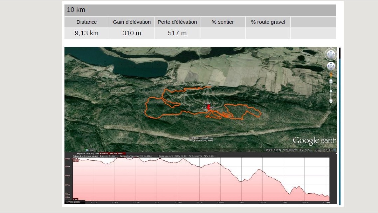
Task: Click the Gain d'élévation column header
Action: click(x=132, y=22)
